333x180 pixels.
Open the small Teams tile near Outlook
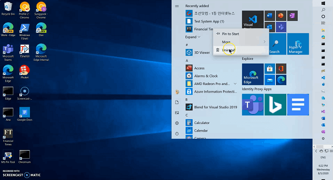click(x=281, y=27)
